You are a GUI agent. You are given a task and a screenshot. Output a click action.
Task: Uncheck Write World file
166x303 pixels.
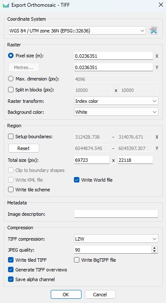(77, 180)
